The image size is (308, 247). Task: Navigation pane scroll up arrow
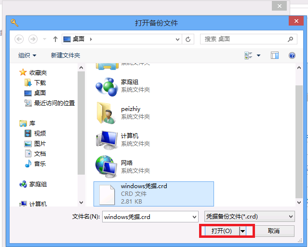pos(81,68)
